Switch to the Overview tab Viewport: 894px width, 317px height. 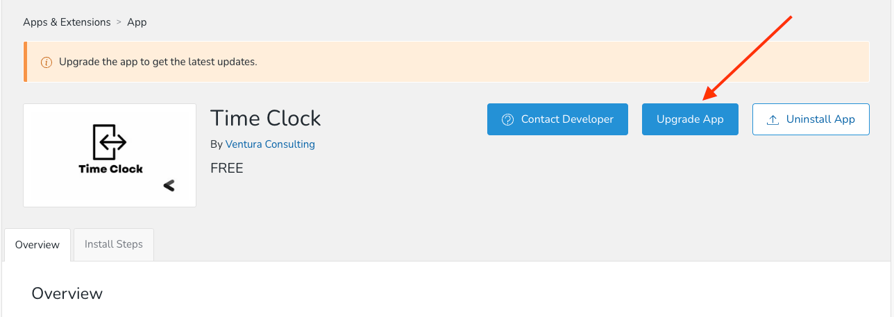tap(37, 245)
